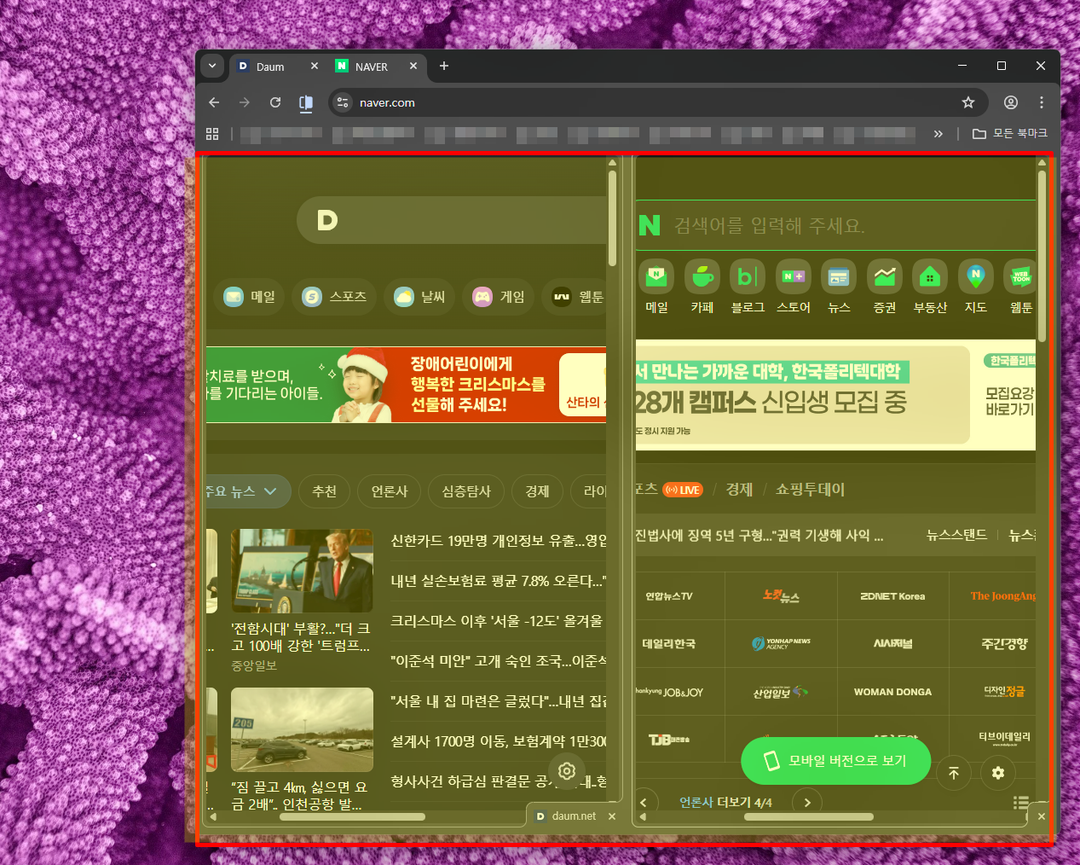Open the WOMAN DONGA press logo

(x=892, y=692)
